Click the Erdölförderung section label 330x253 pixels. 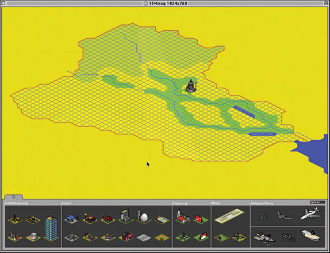16,203
